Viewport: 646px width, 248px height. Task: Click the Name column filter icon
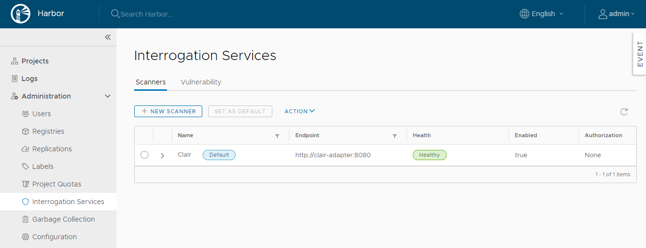pyautogui.click(x=277, y=136)
